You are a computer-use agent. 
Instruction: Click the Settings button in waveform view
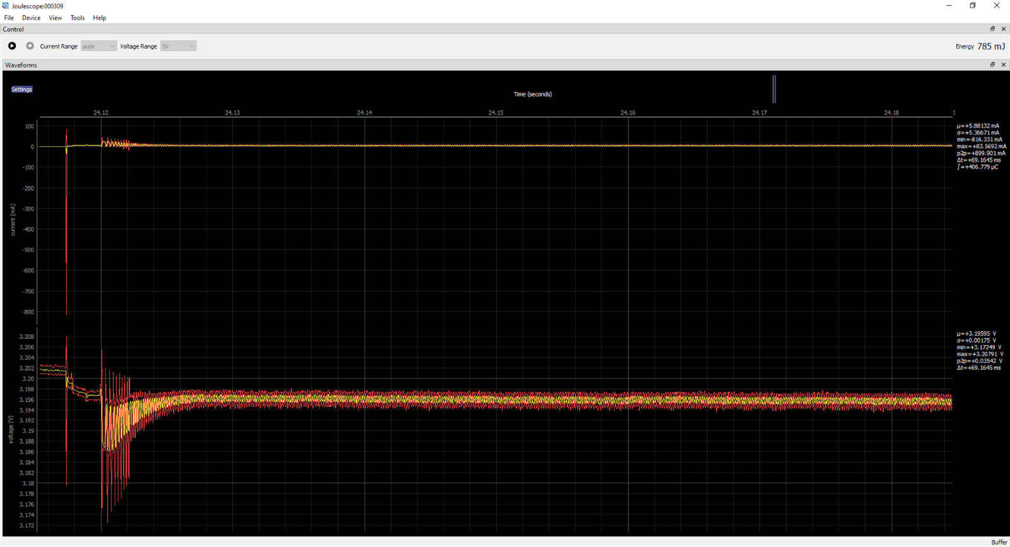[x=21, y=89]
